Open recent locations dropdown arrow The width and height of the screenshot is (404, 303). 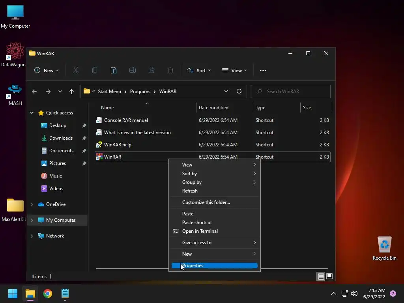pyautogui.click(x=60, y=92)
